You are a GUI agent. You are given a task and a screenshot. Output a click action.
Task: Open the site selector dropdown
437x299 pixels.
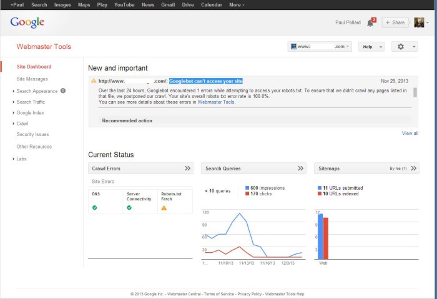click(x=320, y=47)
